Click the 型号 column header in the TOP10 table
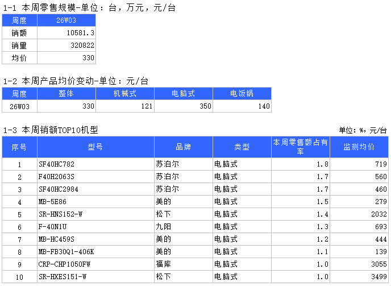This screenshot has width=391, height=286. click(95, 147)
